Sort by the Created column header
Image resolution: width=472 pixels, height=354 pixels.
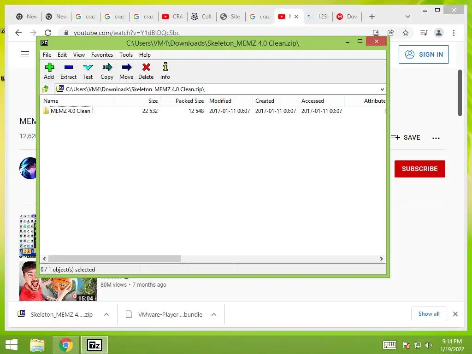(x=276, y=101)
